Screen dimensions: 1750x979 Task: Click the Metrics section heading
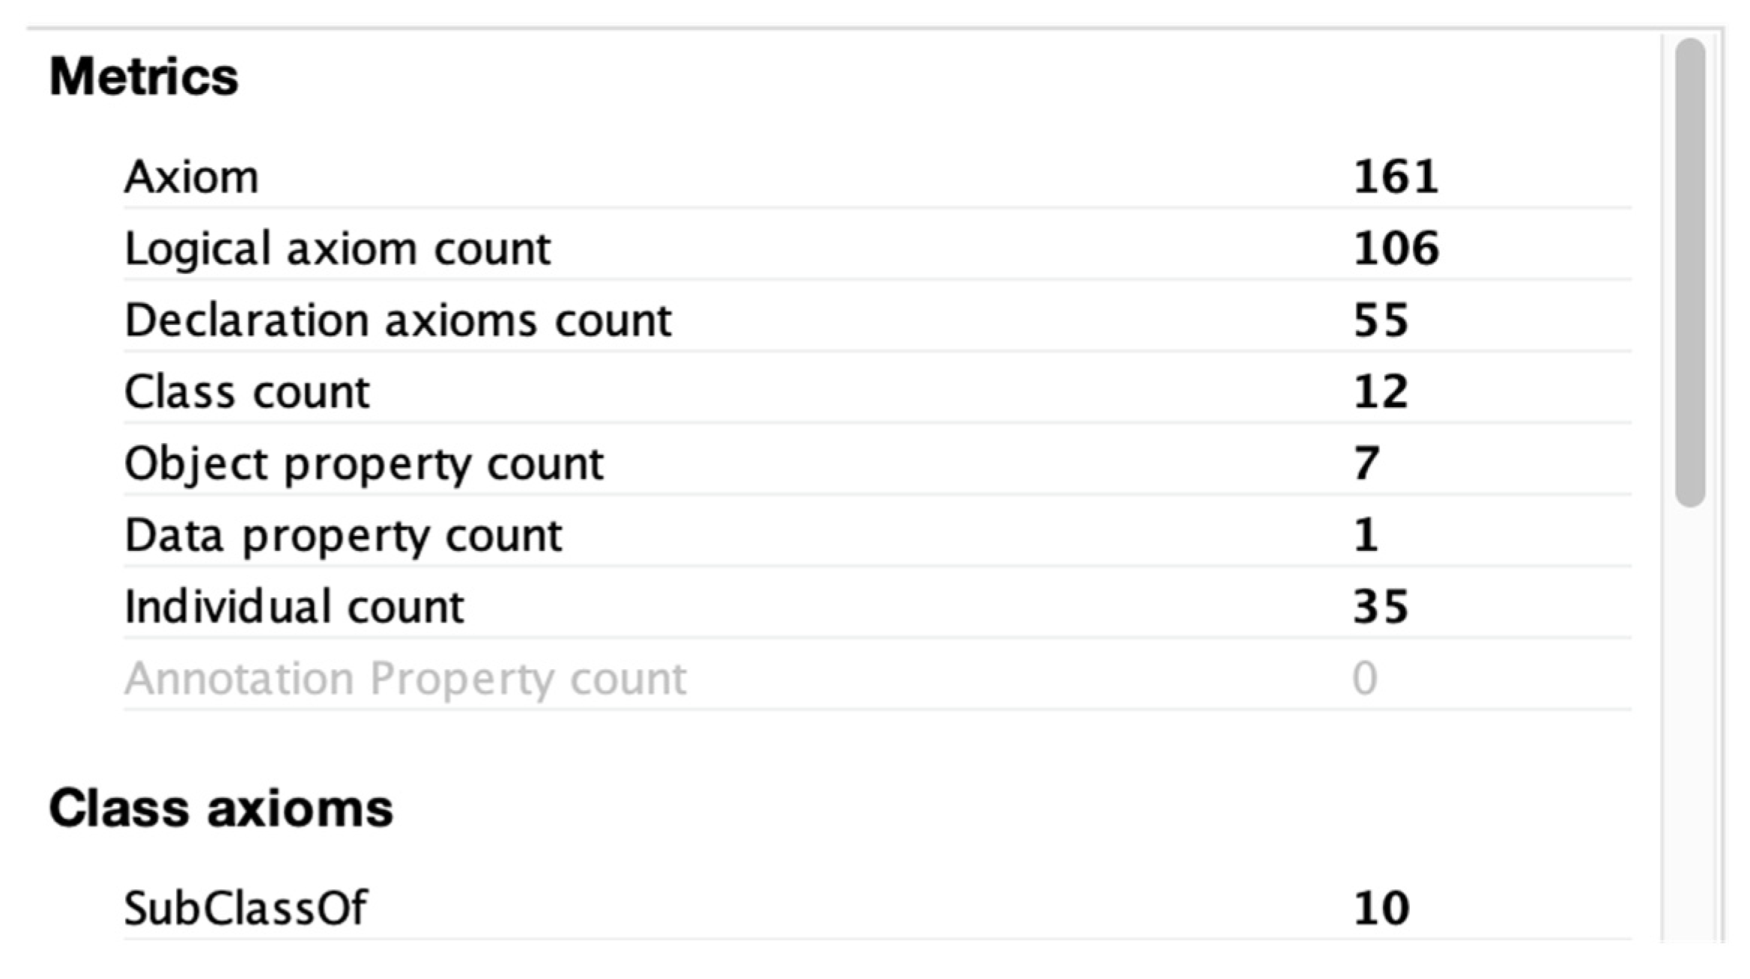coord(144,77)
